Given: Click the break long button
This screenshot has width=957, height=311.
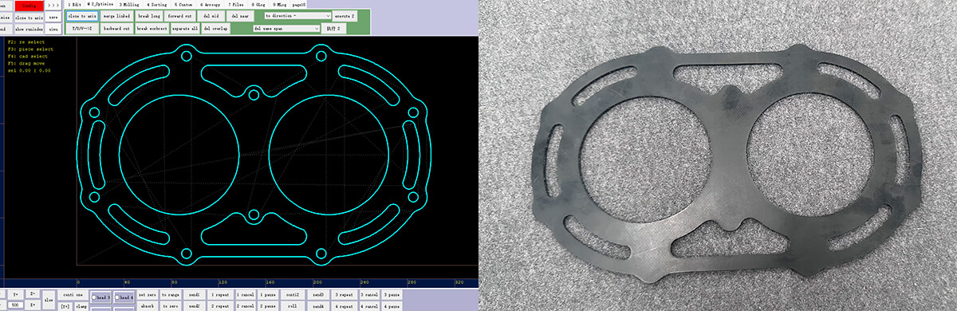Looking at the screenshot, I should [x=149, y=16].
